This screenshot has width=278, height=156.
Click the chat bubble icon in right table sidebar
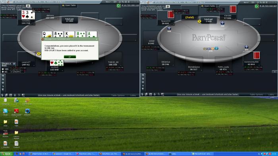(143, 82)
